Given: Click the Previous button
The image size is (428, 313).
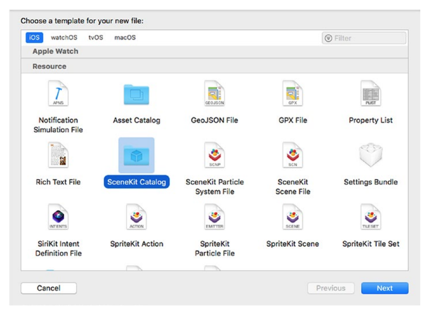Looking at the screenshot, I should point(331,288).
